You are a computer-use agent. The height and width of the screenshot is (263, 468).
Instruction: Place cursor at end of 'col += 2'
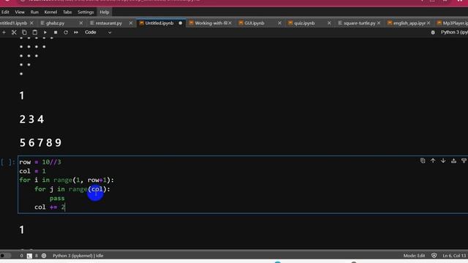[65, 207]
